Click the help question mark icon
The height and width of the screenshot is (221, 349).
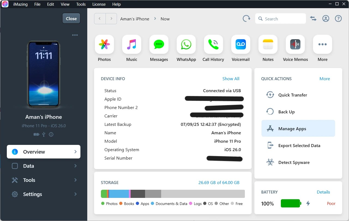(x=338, y=18)
